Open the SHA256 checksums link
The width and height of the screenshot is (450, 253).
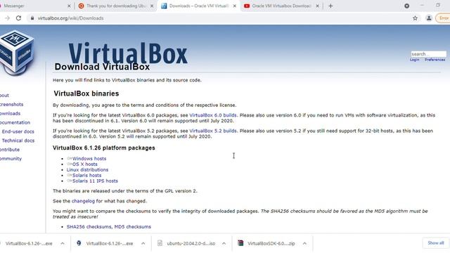(89, 226)
